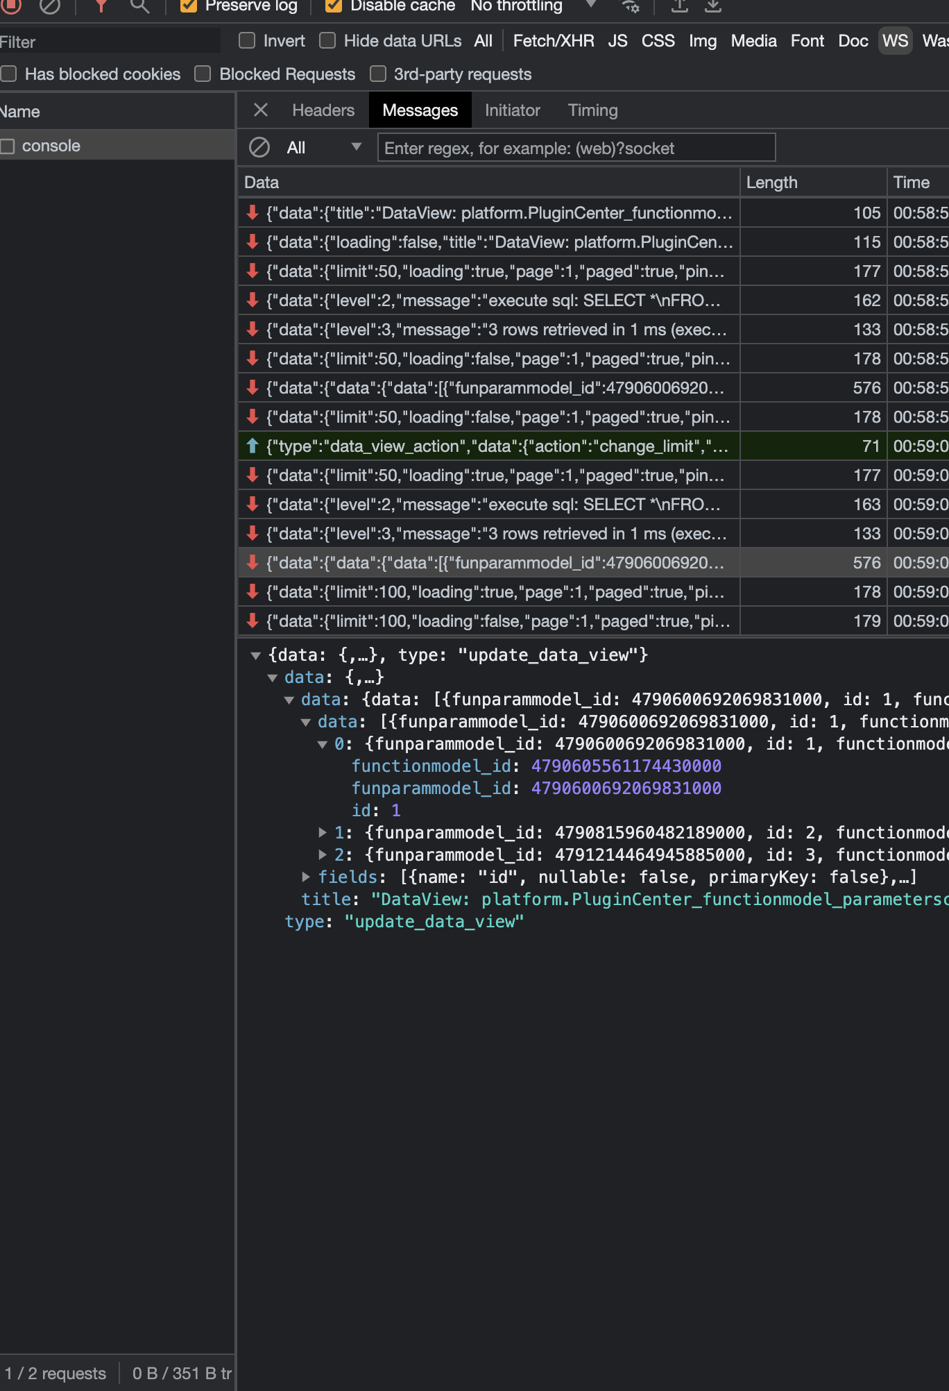Expand array item 2

point(323,854)
